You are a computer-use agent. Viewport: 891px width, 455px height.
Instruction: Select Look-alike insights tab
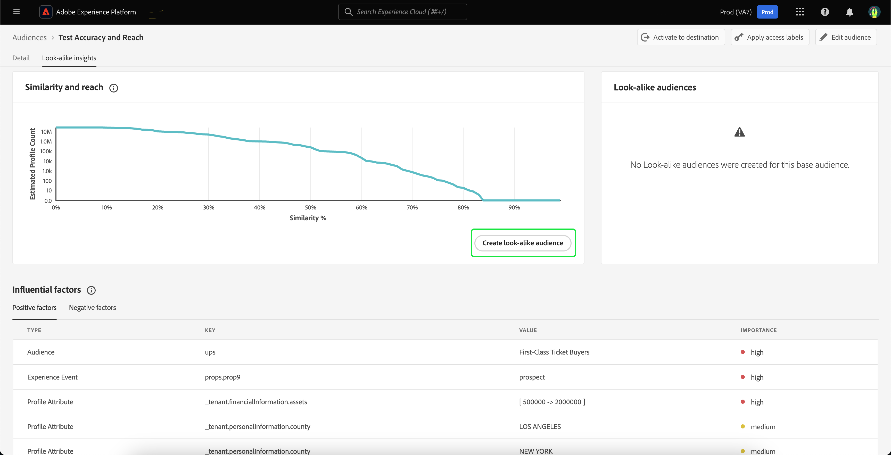(69, 58)
